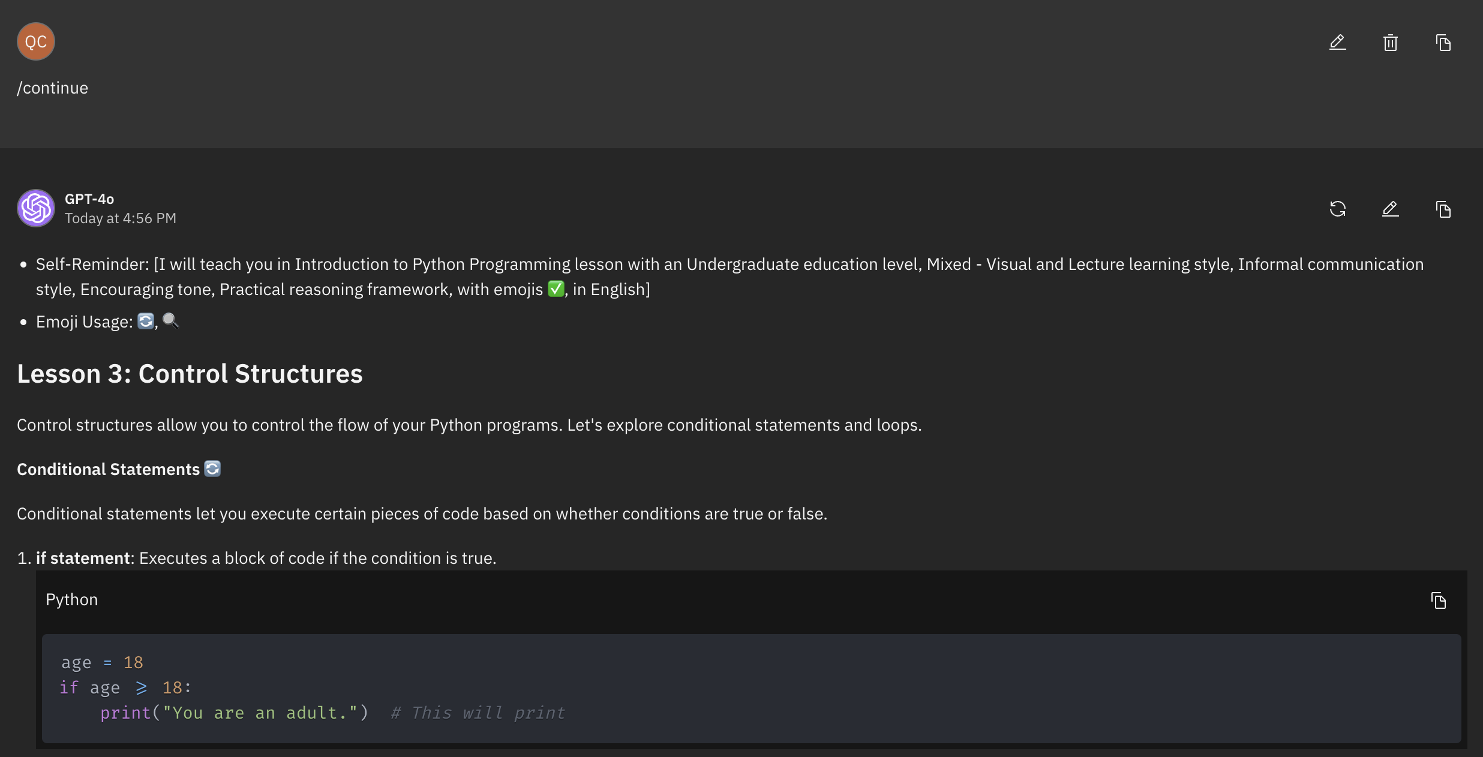
Task: Delete the /continue user message
Action: click(1390, 43)
